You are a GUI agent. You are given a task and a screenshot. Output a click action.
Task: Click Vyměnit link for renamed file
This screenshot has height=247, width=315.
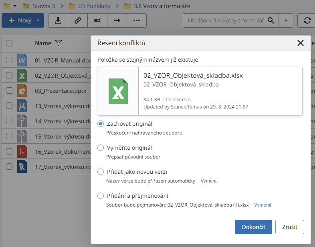click(262, 205)
